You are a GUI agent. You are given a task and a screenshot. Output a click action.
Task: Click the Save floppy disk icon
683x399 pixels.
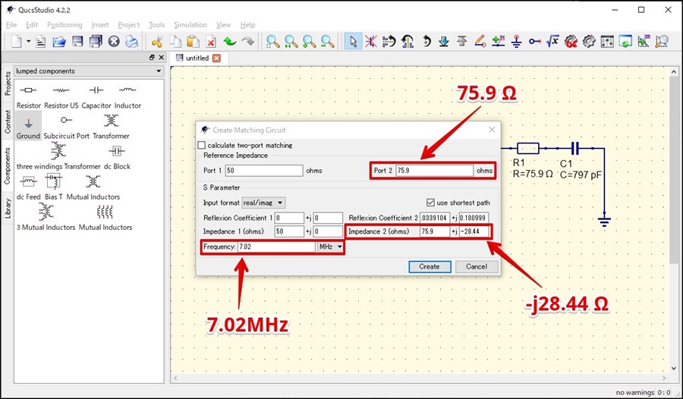pyautogui.click(x=77, y=42)
